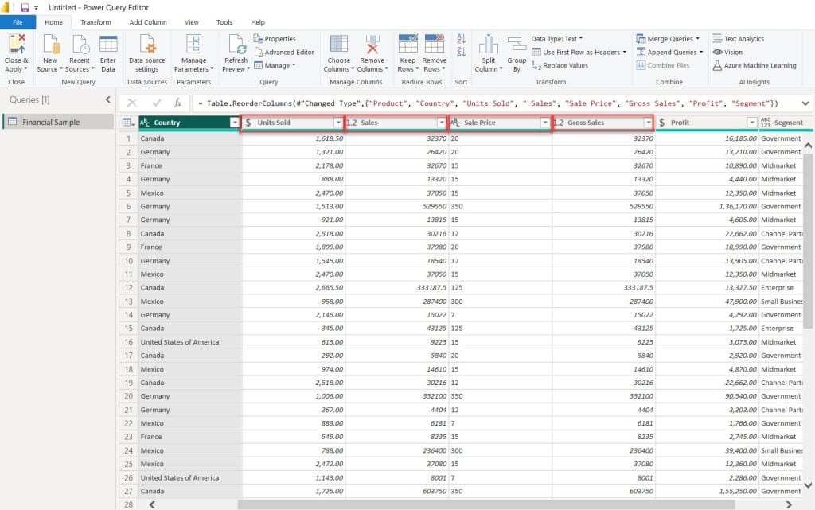Click the Refresh Preview icon
Screen dimensions: 815x510
pyautogui.click(x=236, y=45)
